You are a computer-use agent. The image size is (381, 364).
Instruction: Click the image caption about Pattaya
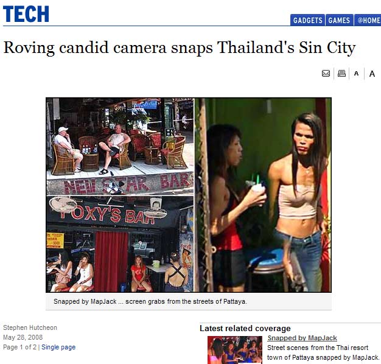150,301
